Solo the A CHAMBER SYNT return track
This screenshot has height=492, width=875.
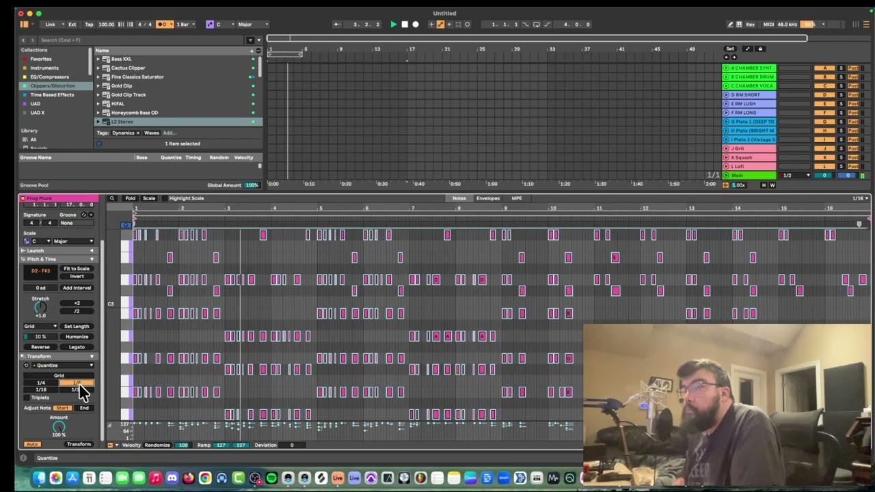(841, 68)
